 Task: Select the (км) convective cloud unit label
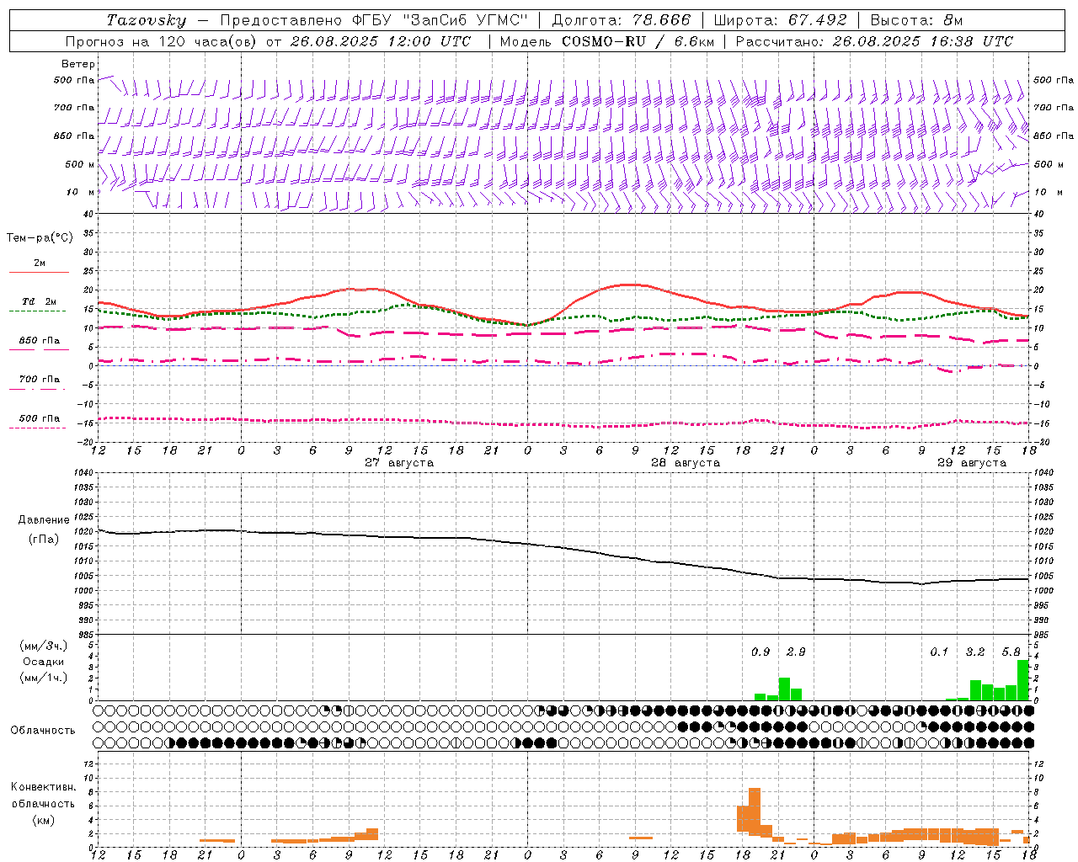pyautogui.click(x=44, y=820)
